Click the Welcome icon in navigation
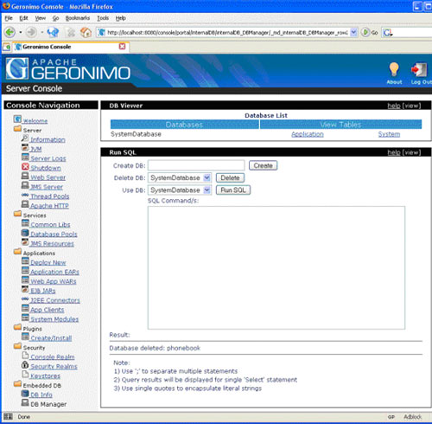 pyautogui.click(x=17, y=119)
